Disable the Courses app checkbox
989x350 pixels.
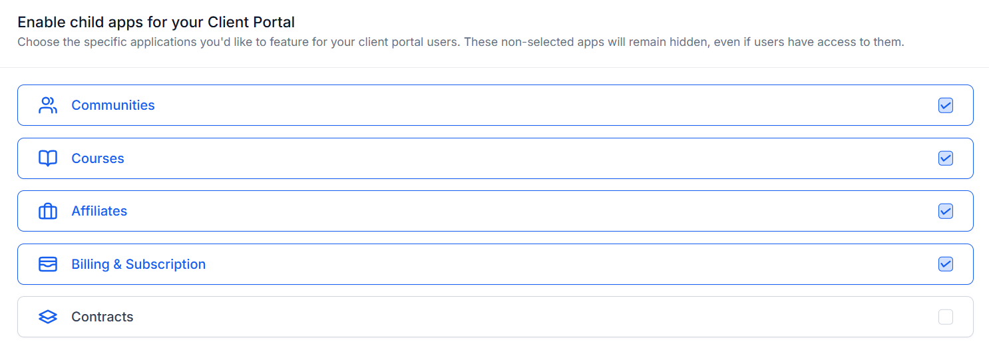945,158
